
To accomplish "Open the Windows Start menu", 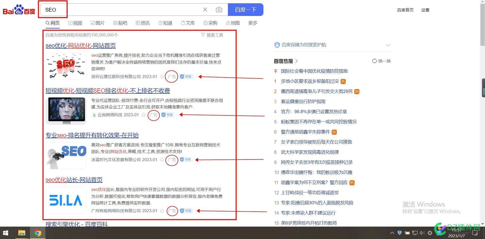I will tap(6, 233).
